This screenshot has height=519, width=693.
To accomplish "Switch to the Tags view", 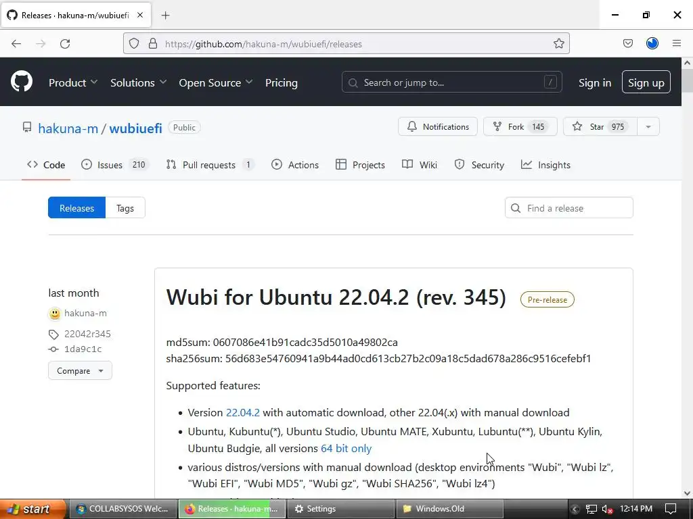I will [x=125, y=208].
